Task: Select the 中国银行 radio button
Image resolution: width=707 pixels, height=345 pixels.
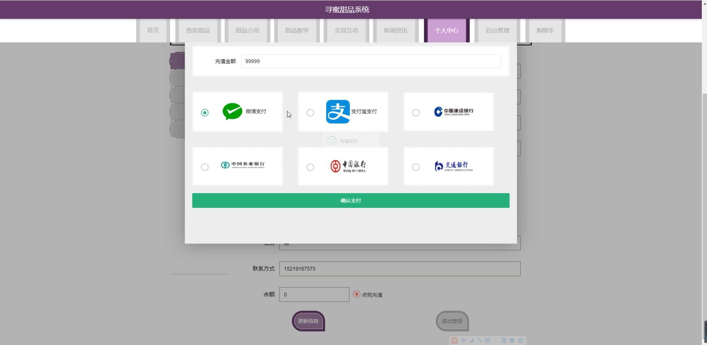Action: pos(310,167)
